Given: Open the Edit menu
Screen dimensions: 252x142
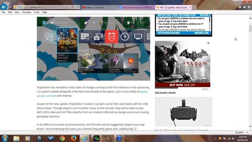Looking at the screenshot, I should (10, 12).
